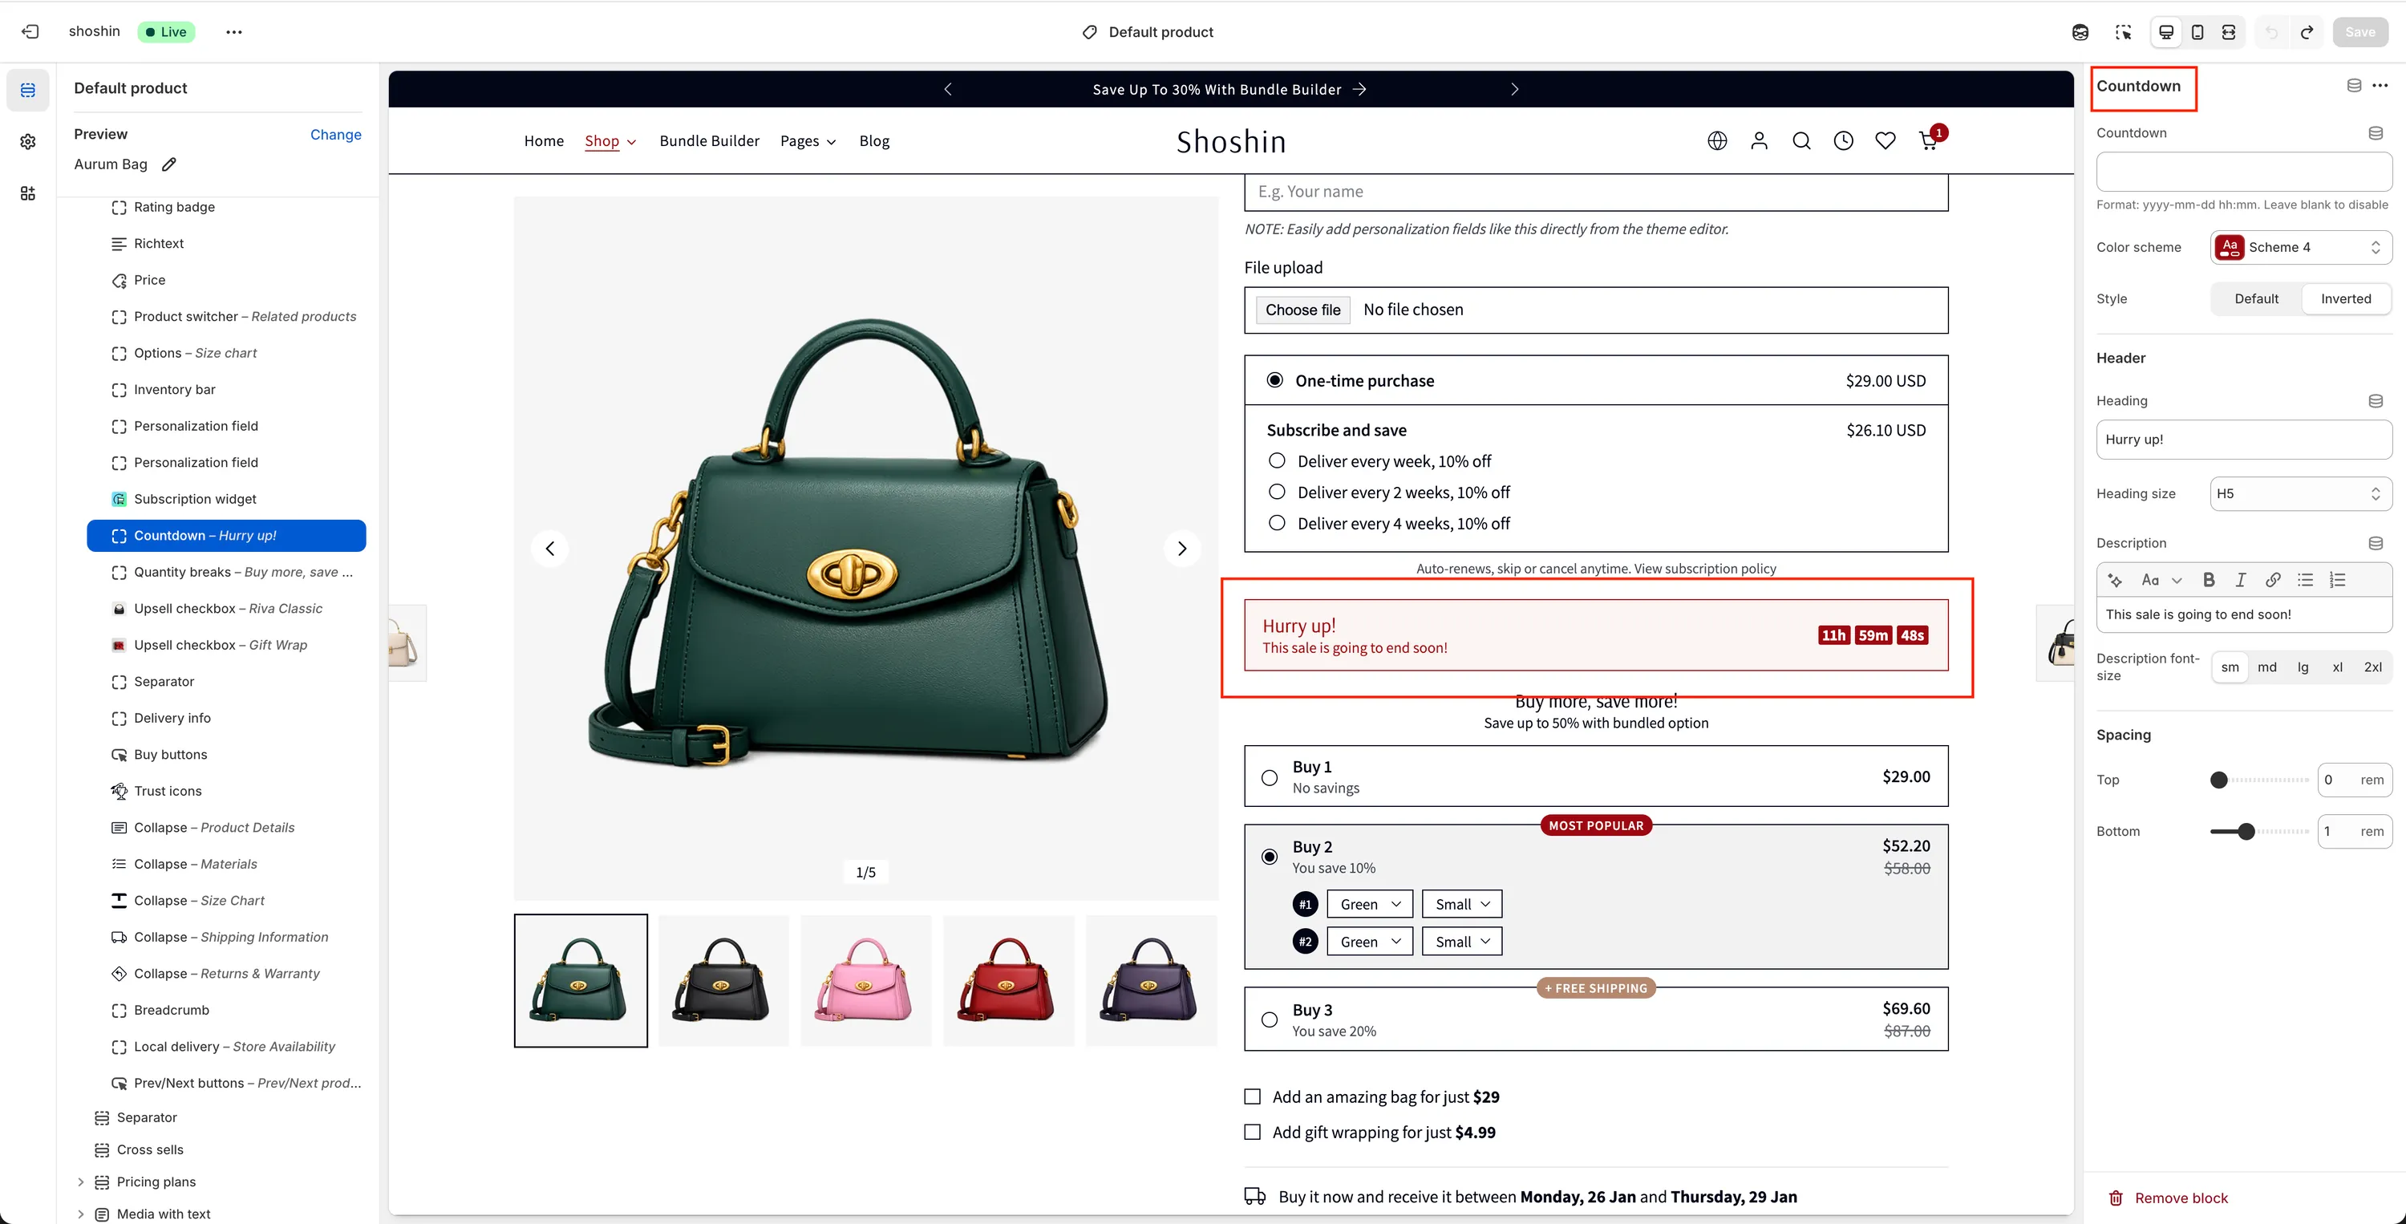
Task: Click the wishlist heart icon
Action: pos(1885,141)
